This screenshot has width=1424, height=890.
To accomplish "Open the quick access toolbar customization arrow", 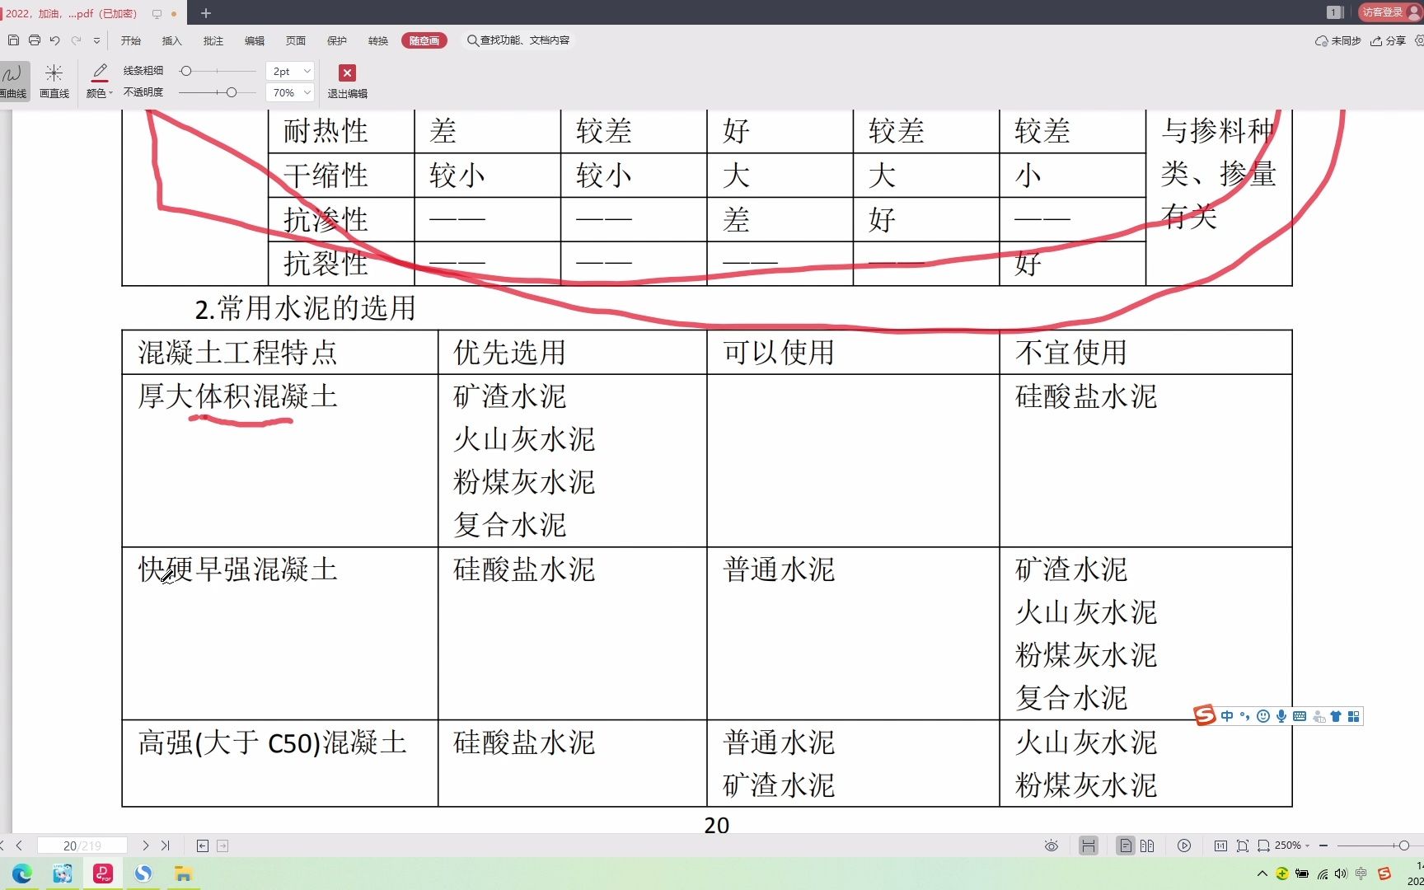I will tap(96, 40).
